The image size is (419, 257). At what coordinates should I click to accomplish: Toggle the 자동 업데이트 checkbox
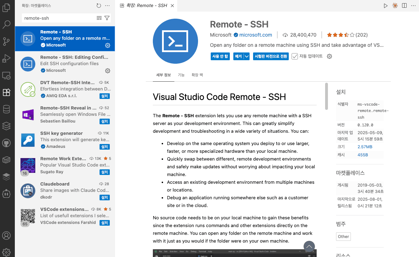295,56
